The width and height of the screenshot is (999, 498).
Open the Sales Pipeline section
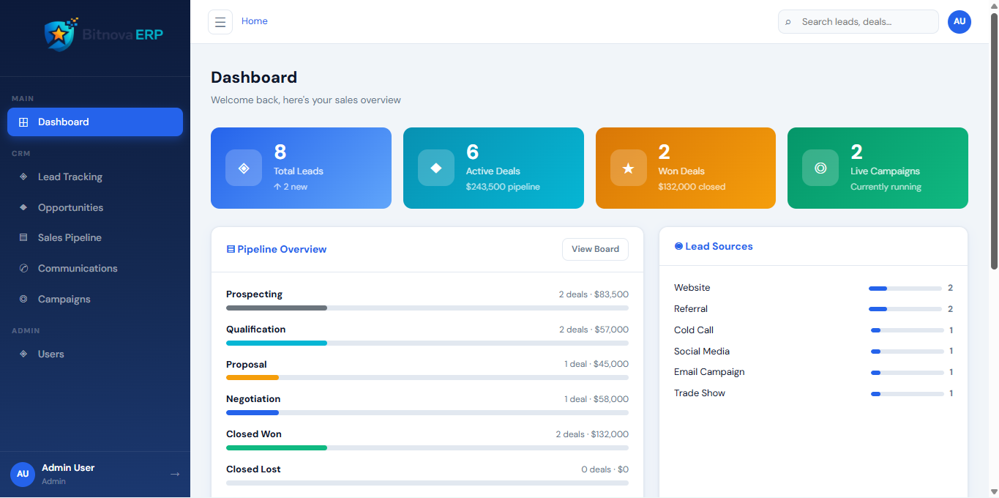click(x=70, y=237)
